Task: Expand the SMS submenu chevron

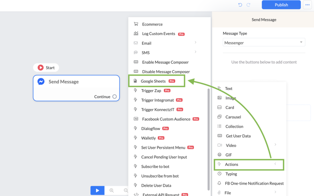Action: click(196, 52)
